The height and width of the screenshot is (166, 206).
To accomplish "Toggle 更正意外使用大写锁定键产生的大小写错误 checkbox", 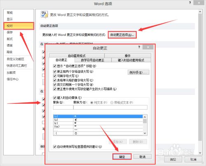I will click(55, 89).
